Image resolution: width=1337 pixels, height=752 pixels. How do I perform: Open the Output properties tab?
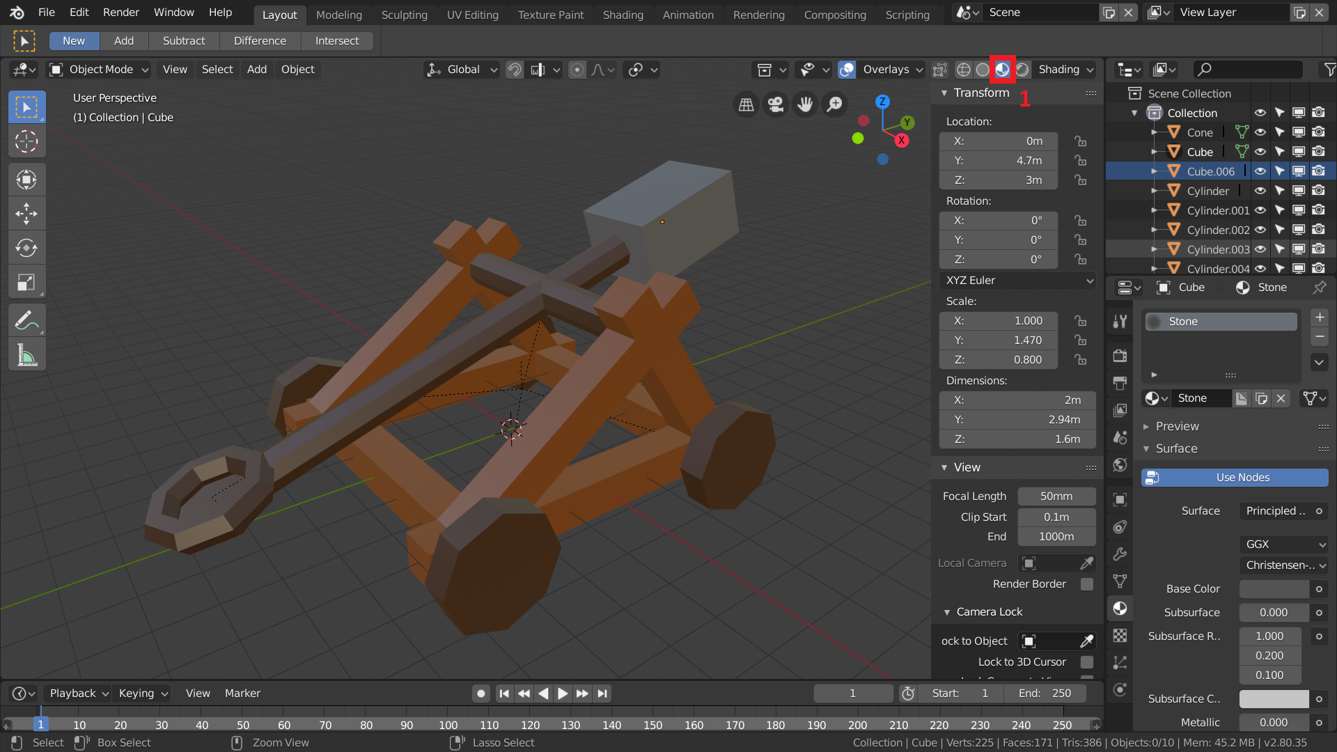[1120, 383]
